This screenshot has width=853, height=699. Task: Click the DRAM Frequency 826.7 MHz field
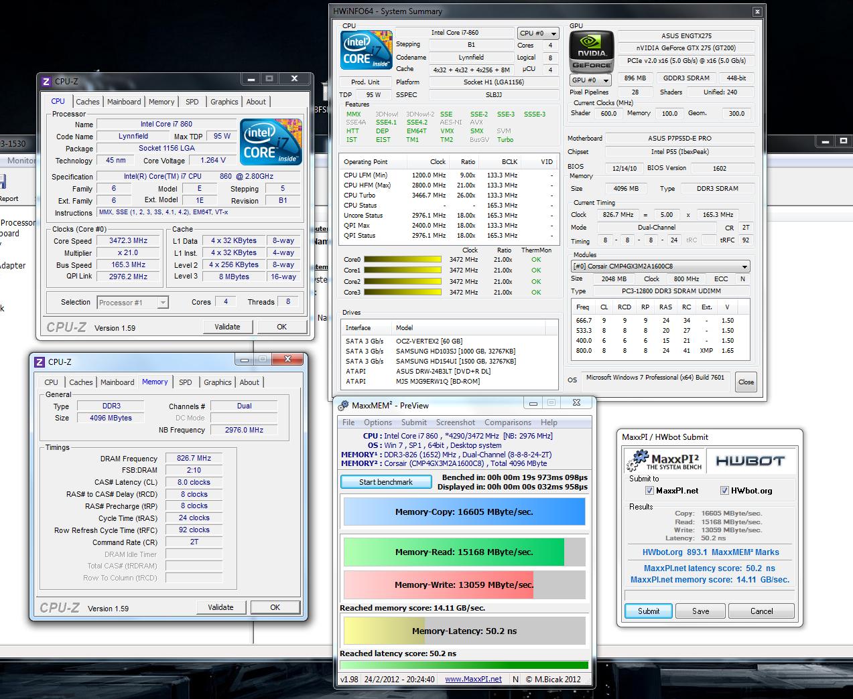point(194,459)
